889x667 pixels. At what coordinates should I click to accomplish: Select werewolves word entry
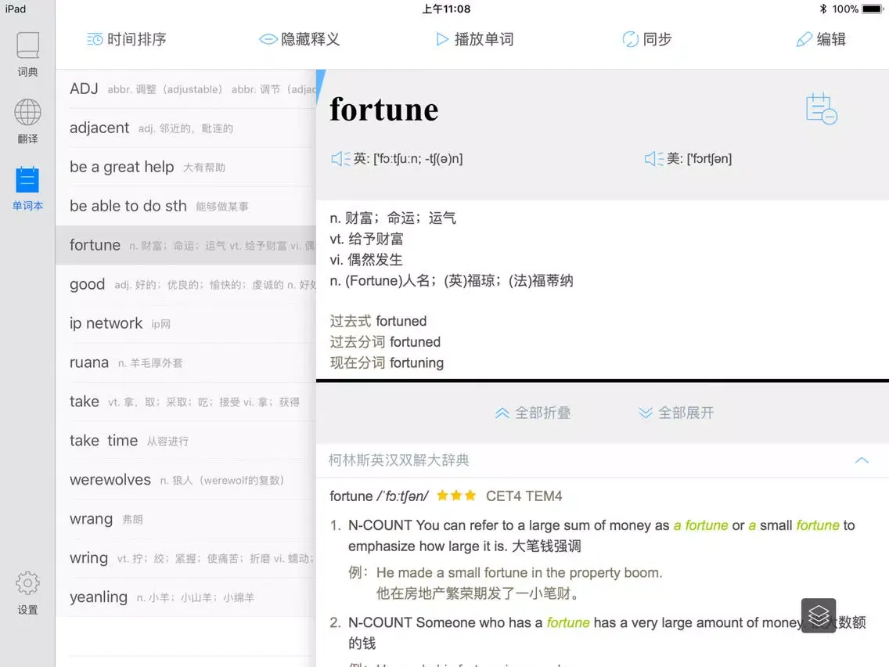pos(186,480)
